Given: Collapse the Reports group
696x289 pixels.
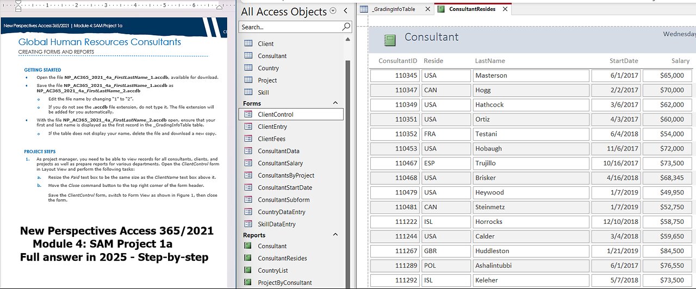Looking at the screenshot, I should (x=335, y=235).
